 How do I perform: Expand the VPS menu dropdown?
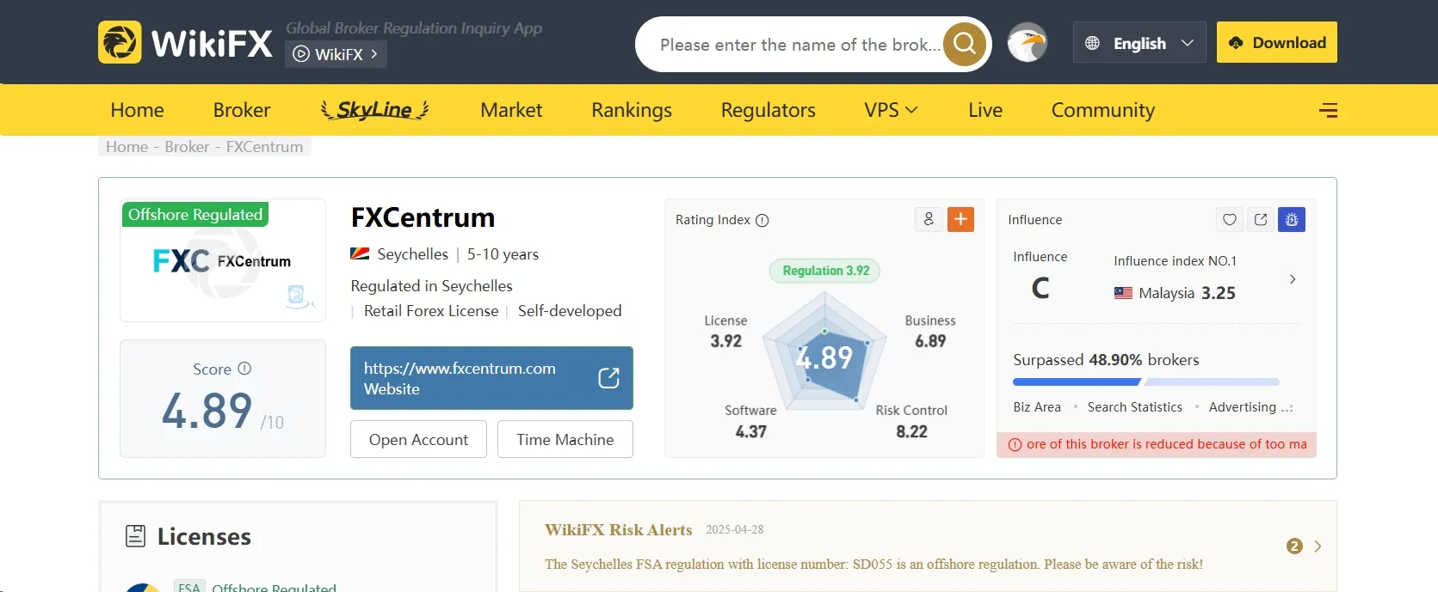pyautogui.click(x=891, y=110)
